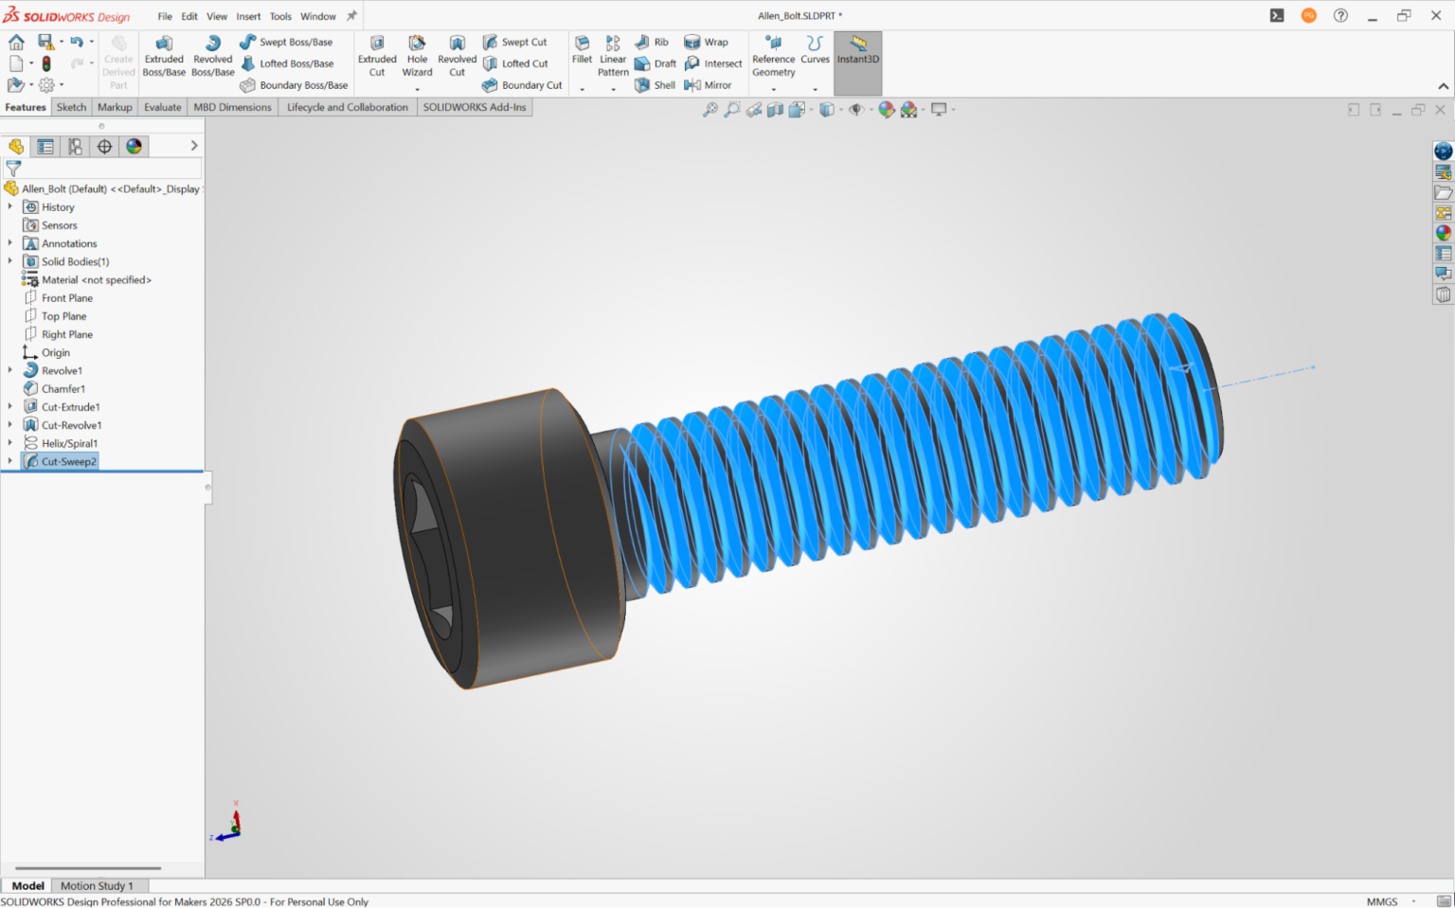The image size is (1455, 908).
Task: Select the Rib tool
Action: (x=652, y=42)
